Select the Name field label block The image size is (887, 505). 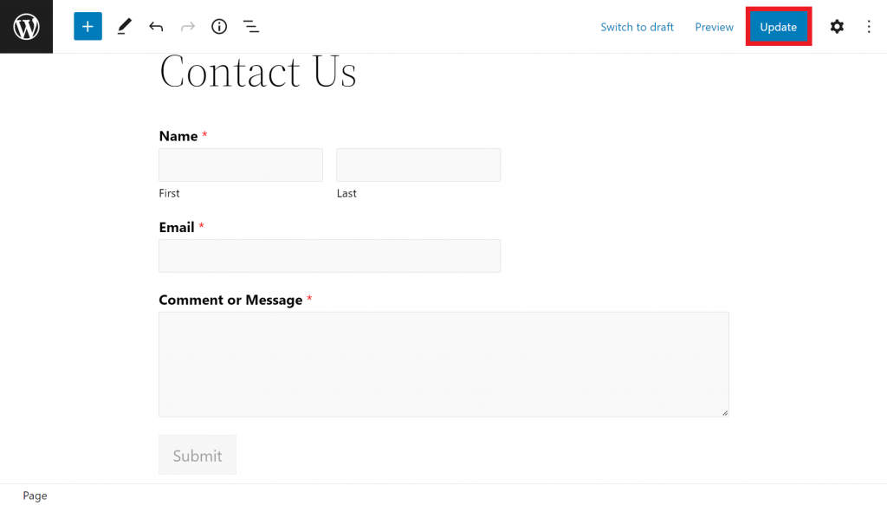pos(176,136)
